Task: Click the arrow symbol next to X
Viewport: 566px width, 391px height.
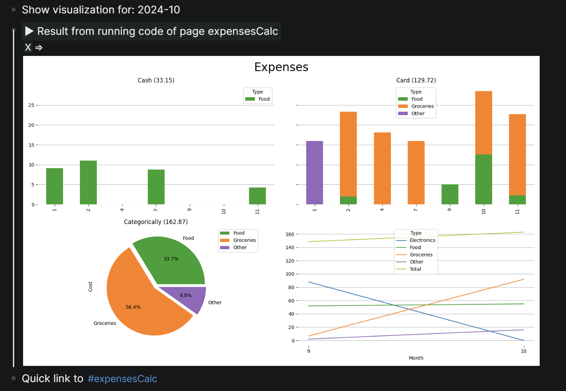Action: tap(39, 48)
